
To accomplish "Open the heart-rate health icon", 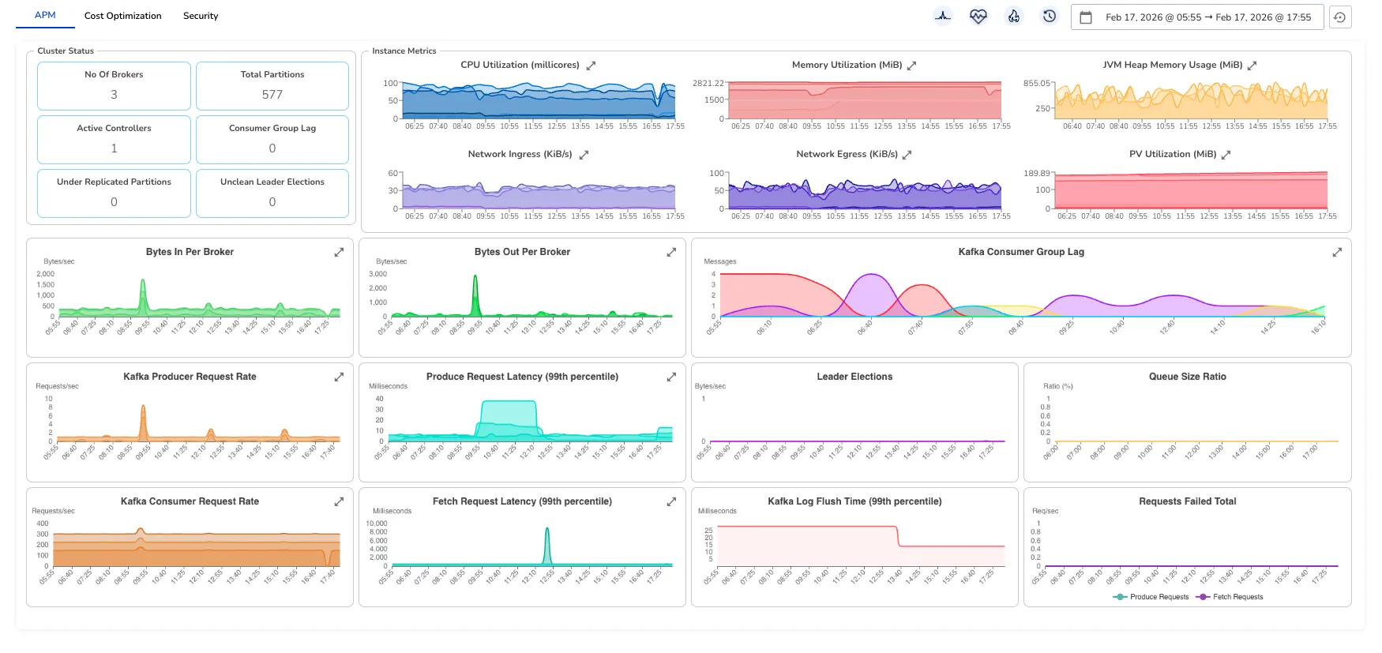I will click(x=978, y=16).
